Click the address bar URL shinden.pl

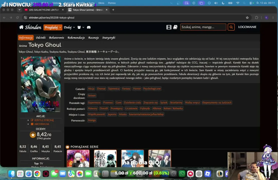(52, 17)
